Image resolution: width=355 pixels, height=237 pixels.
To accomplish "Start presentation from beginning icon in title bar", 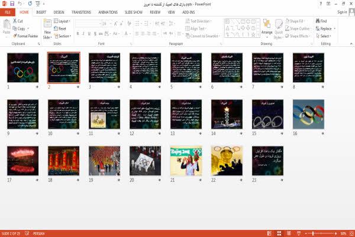I will point(38,4).
